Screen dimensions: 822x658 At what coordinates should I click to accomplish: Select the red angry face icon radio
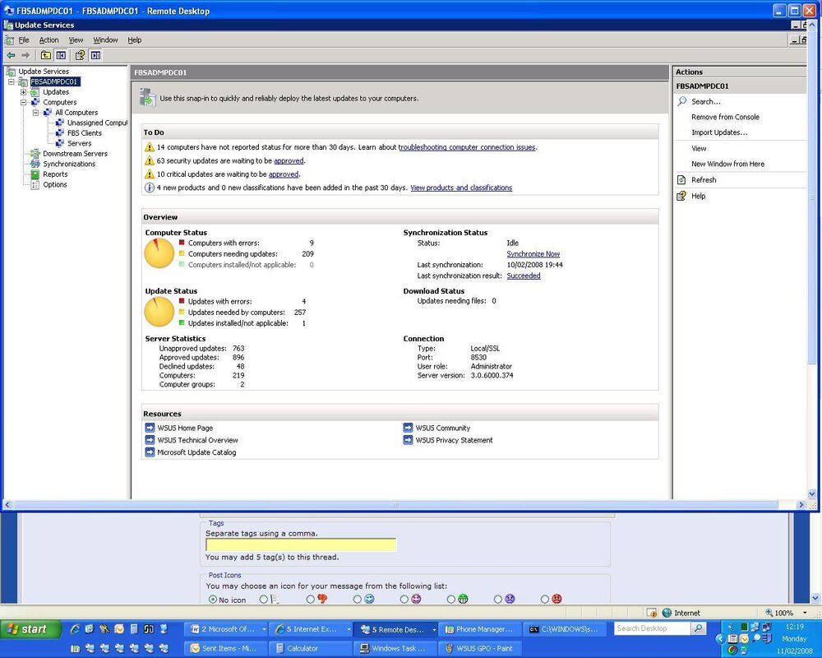545,600
